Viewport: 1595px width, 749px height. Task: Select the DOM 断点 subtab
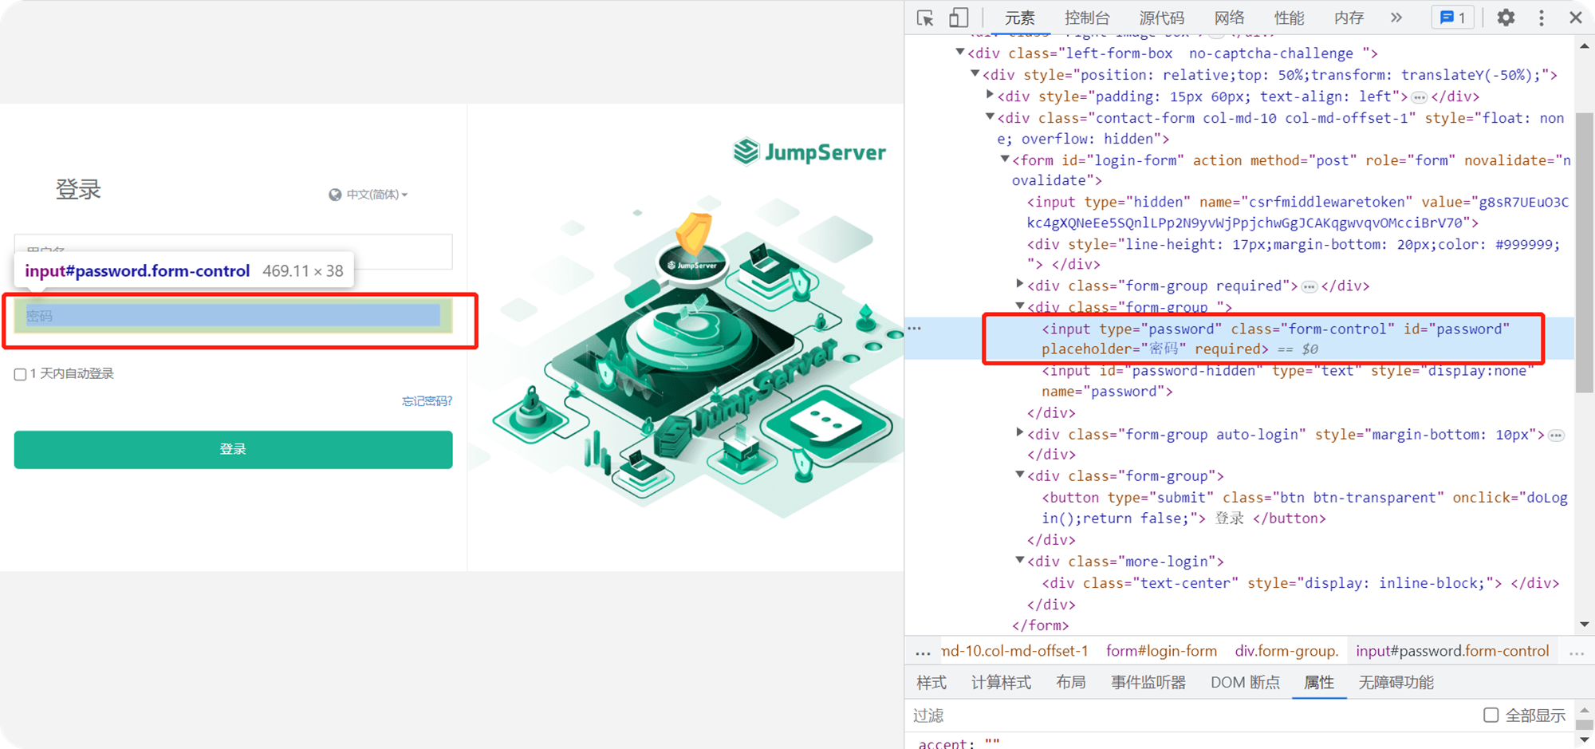point(1245,683)
